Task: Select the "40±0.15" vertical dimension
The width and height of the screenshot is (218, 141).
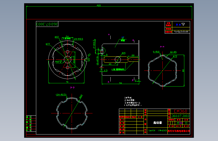Action: click(74, 59)
